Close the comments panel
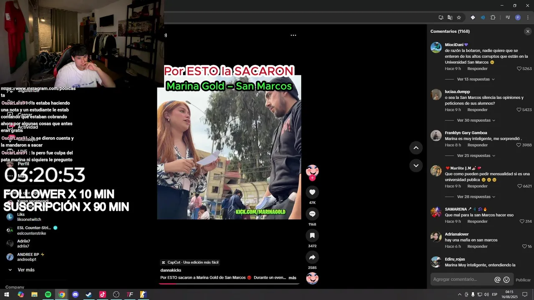The width and height of the screenshot is (534, 300). click(528, 31)
